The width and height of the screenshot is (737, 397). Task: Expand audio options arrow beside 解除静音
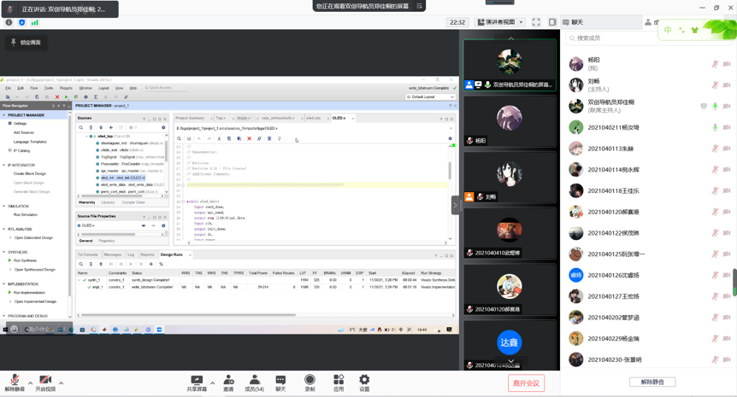tap(30, 382)
